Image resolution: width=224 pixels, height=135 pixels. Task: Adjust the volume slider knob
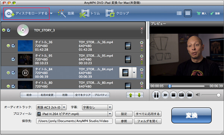click(x=218, y=95)
